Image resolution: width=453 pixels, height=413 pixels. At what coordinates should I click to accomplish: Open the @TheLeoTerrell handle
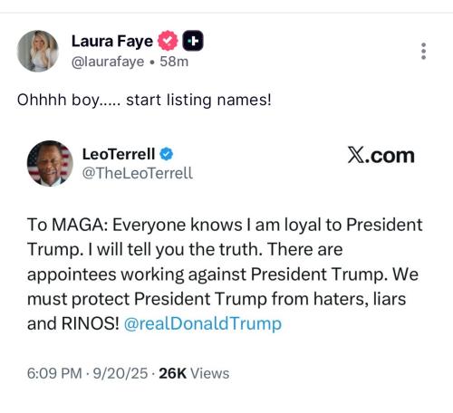[138, 173]
